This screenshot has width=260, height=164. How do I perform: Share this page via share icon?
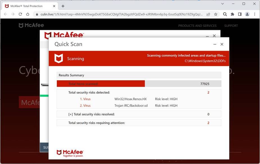[x=208, y=14]
